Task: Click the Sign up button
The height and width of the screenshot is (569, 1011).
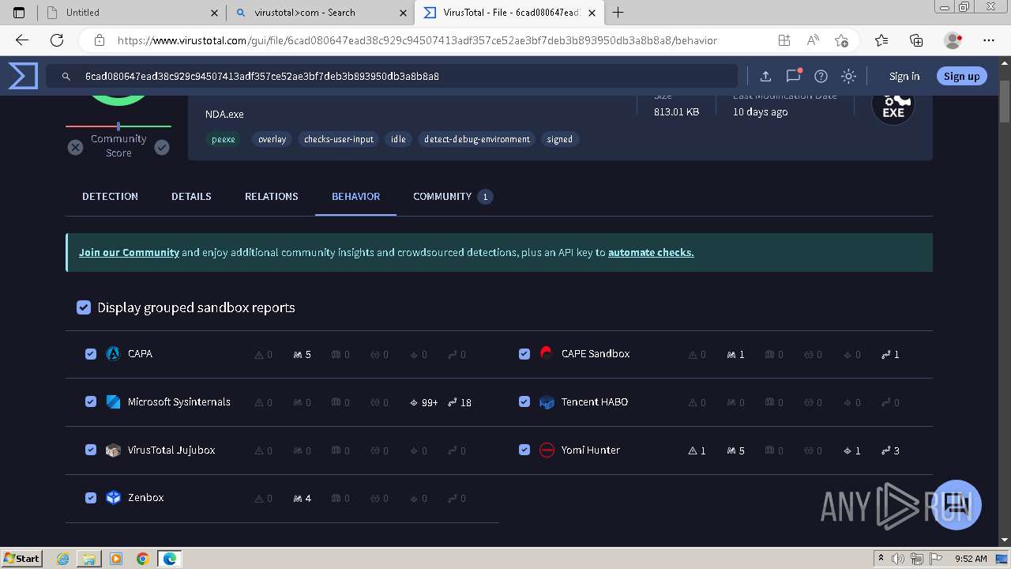Action: coord(961,76)
